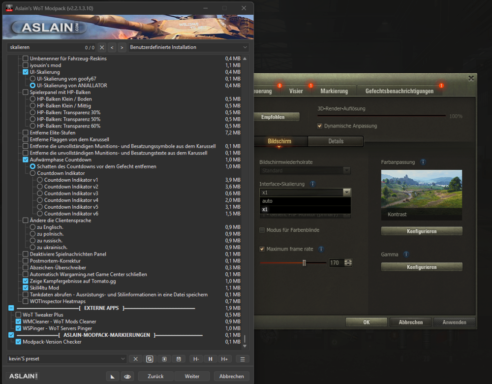Image resolution: width=492 pixels, height=384 pixels.
Task: Click the bold H button
Action: [210, 359]
